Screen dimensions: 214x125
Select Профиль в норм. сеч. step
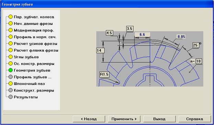(35, 37)
